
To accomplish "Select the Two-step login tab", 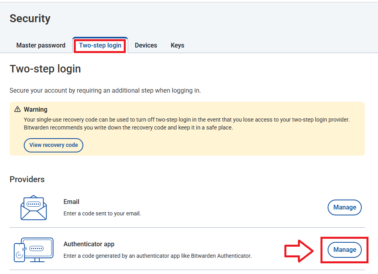I will [x=100, y=45].
